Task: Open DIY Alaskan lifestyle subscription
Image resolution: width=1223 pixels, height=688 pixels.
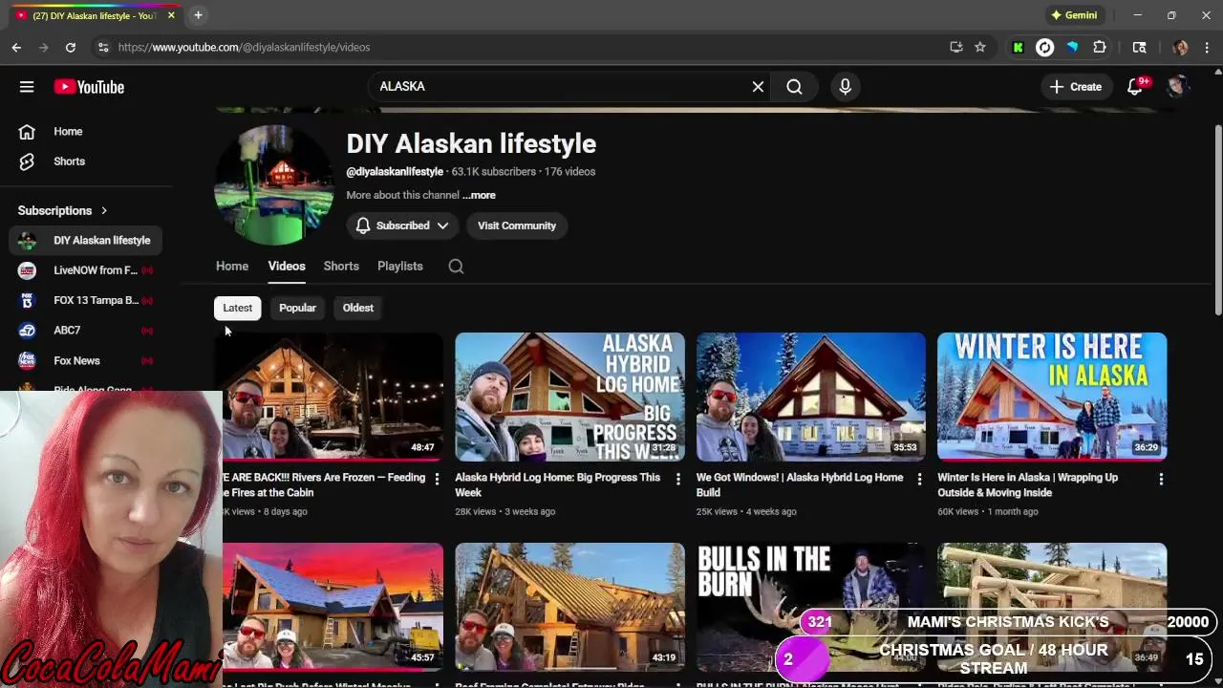Action: [x=86, y=241]
